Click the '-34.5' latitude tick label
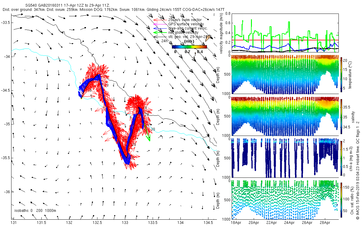362x226 pixels. (x=5, y=90)
